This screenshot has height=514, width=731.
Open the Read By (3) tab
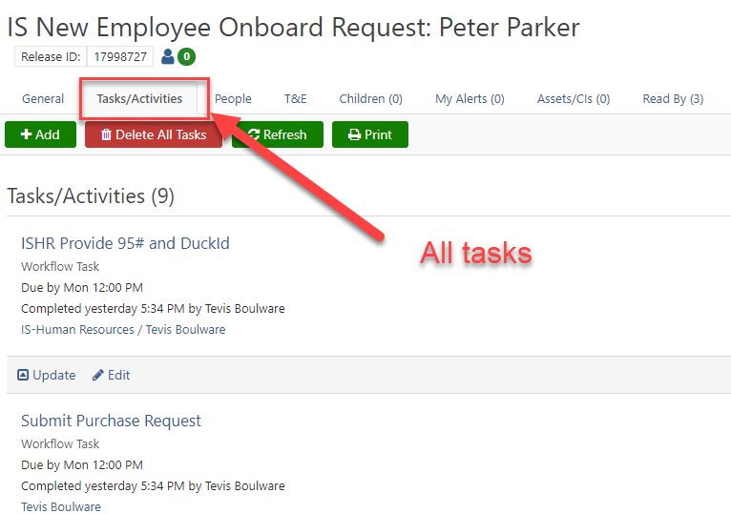pyautogui.click(x=673, y=99)
